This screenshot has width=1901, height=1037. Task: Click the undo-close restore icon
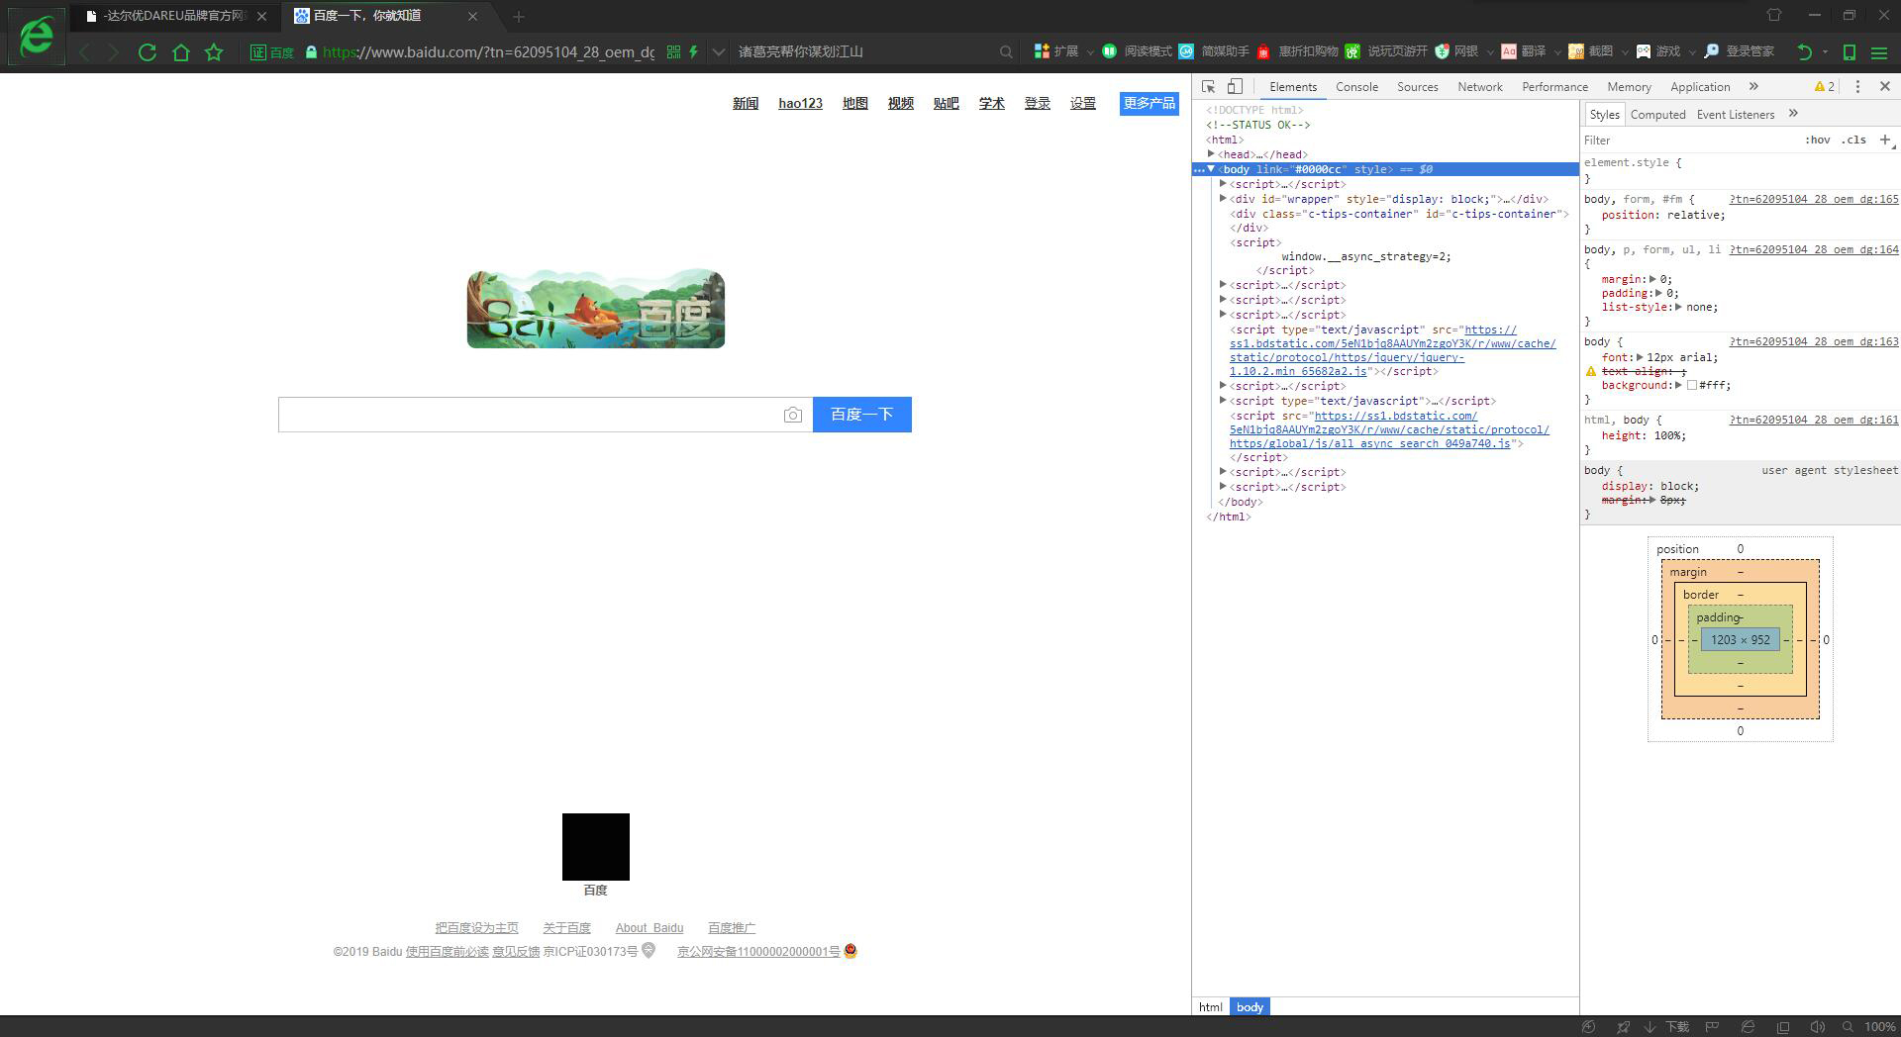click(1804, 52)
